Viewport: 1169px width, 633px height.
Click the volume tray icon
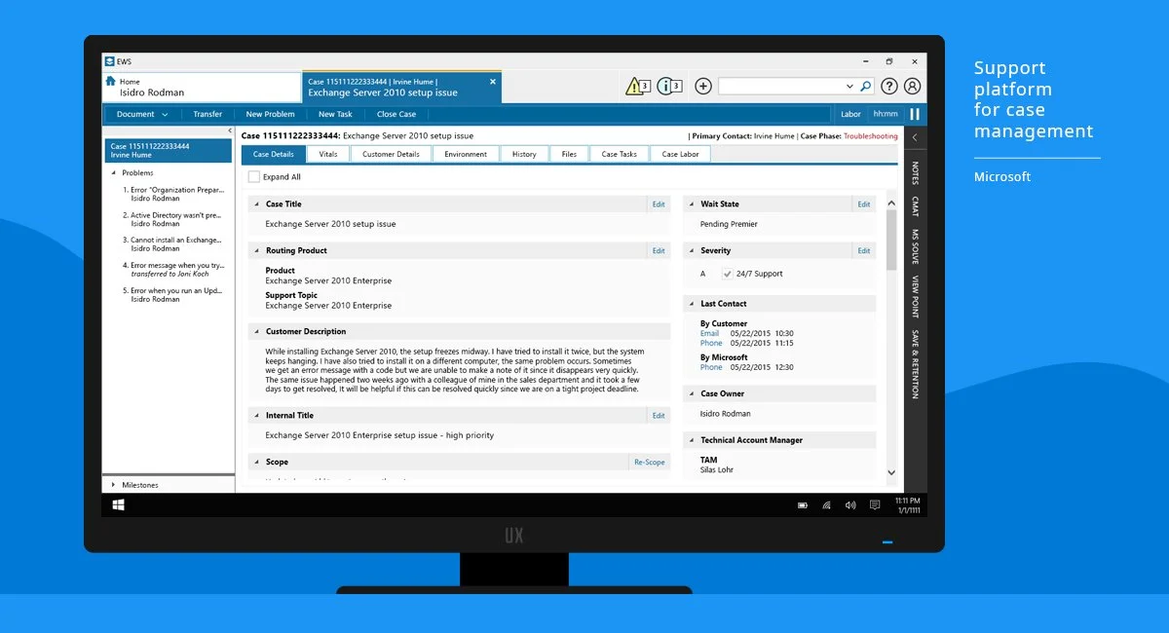(850, 505)
